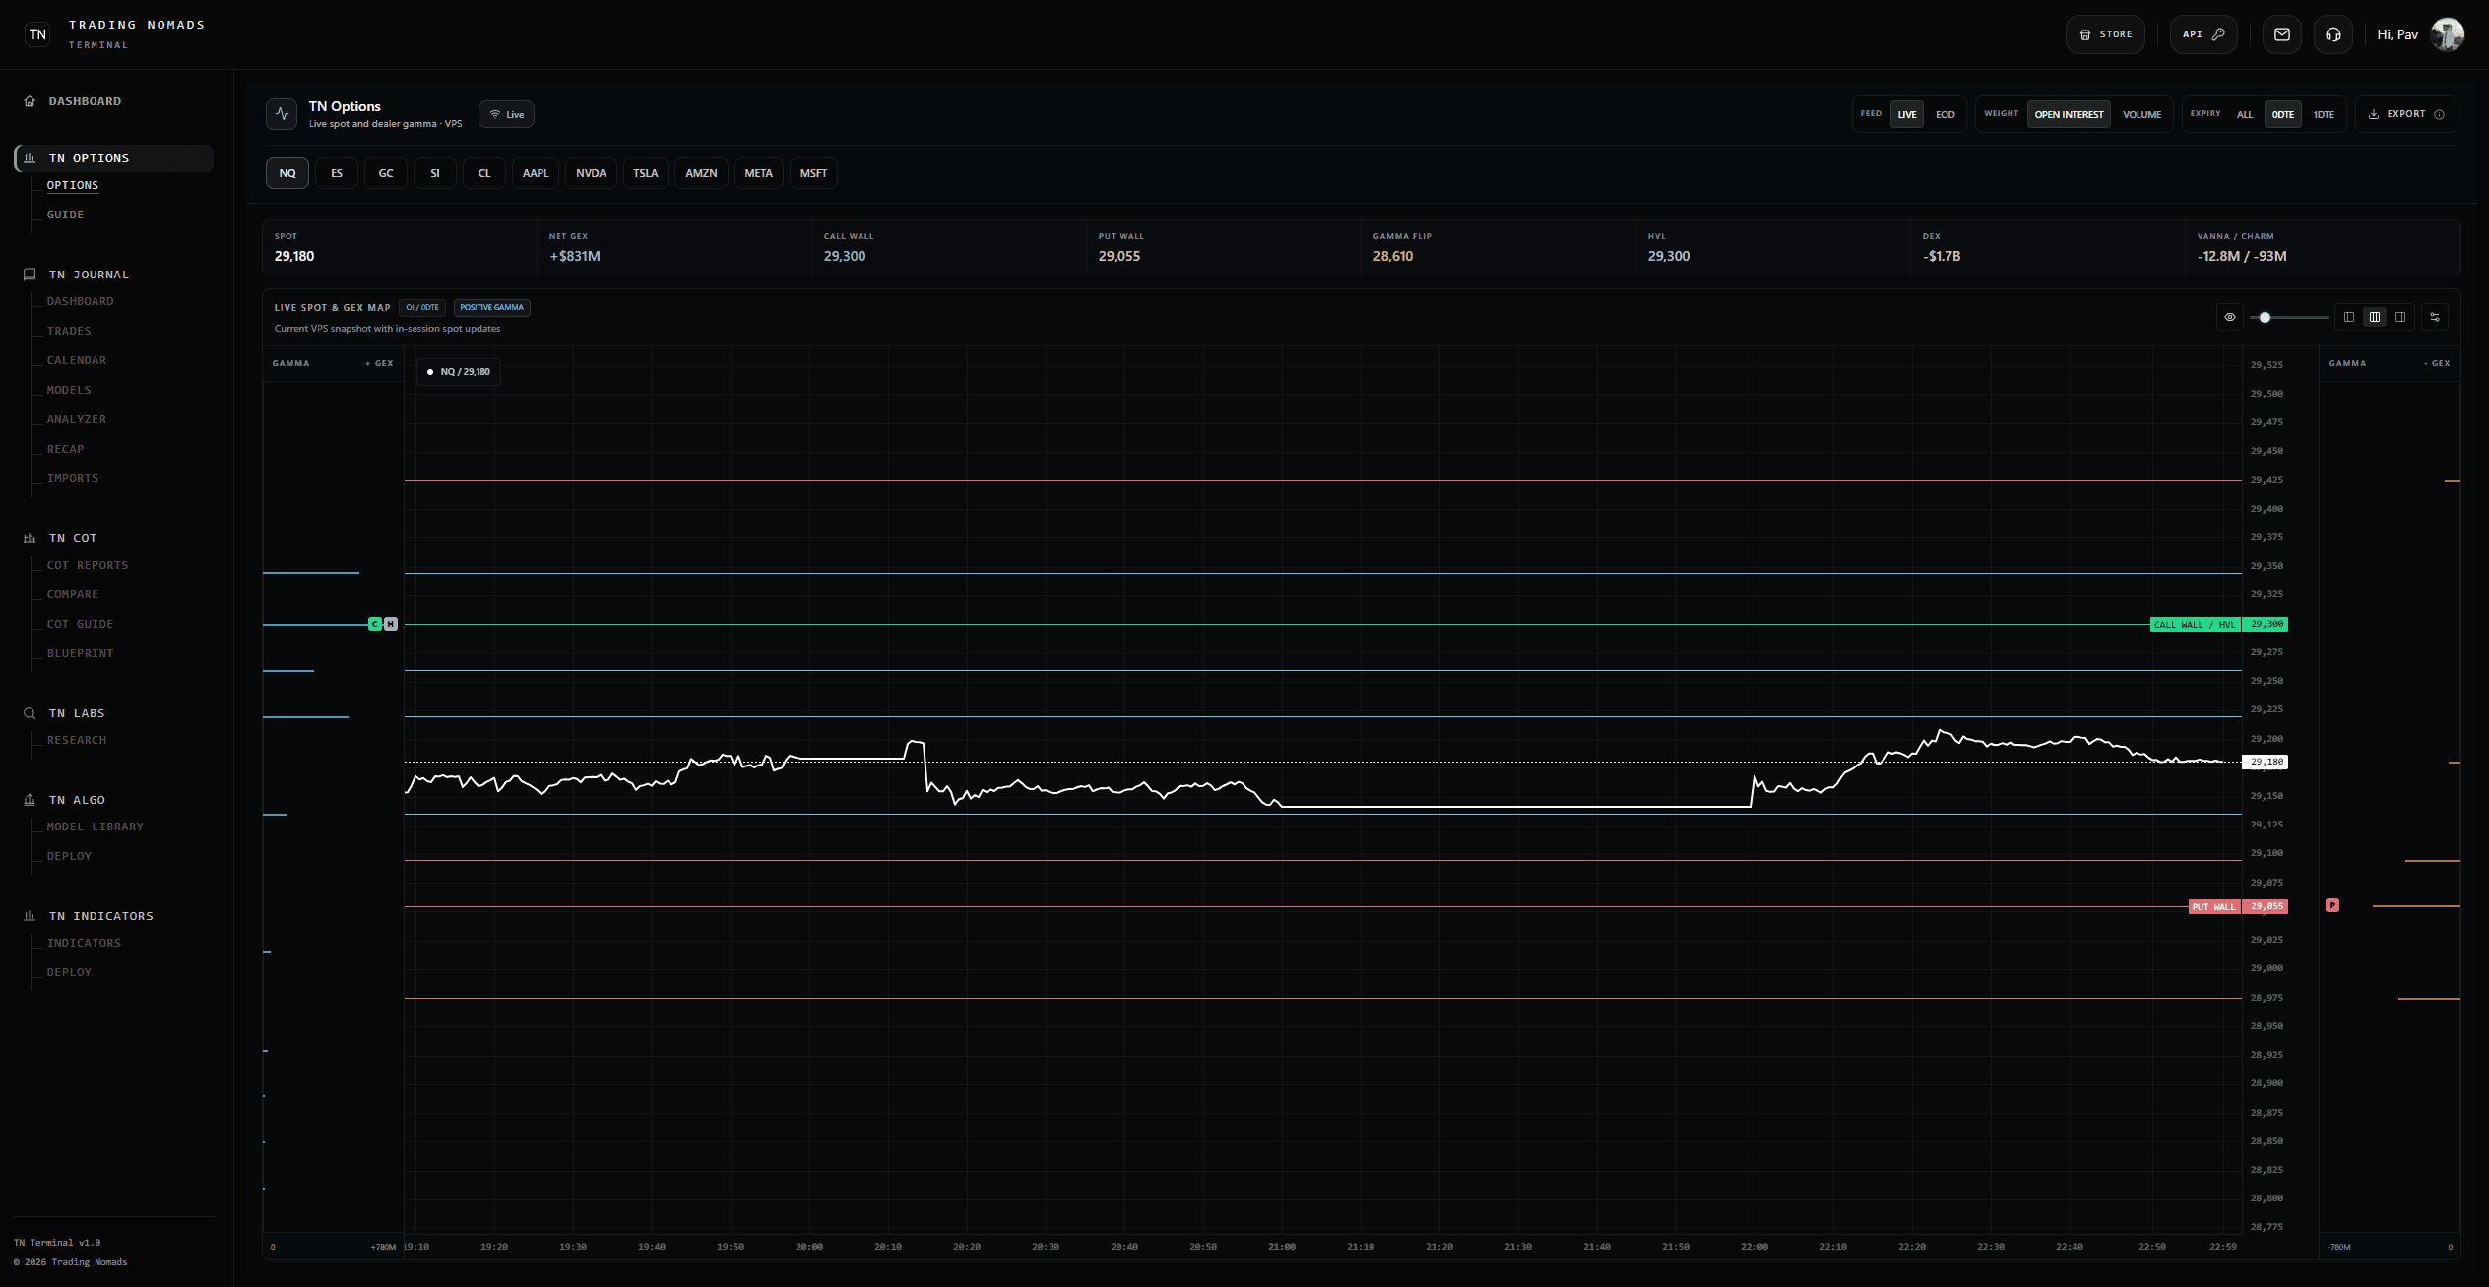The height and width of the screenshot is (1287, 2489).
Task: Toggle the chart eye visibility icon
Action: point(2230,317)
